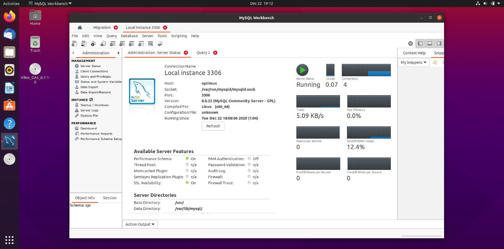The image size is (504, 249).
Task: Open the MySQL Workbench app menu in top bar
Action: point(50,3)
